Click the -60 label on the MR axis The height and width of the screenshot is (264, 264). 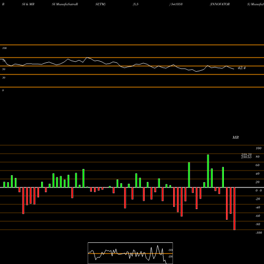(x=258, y=216)
